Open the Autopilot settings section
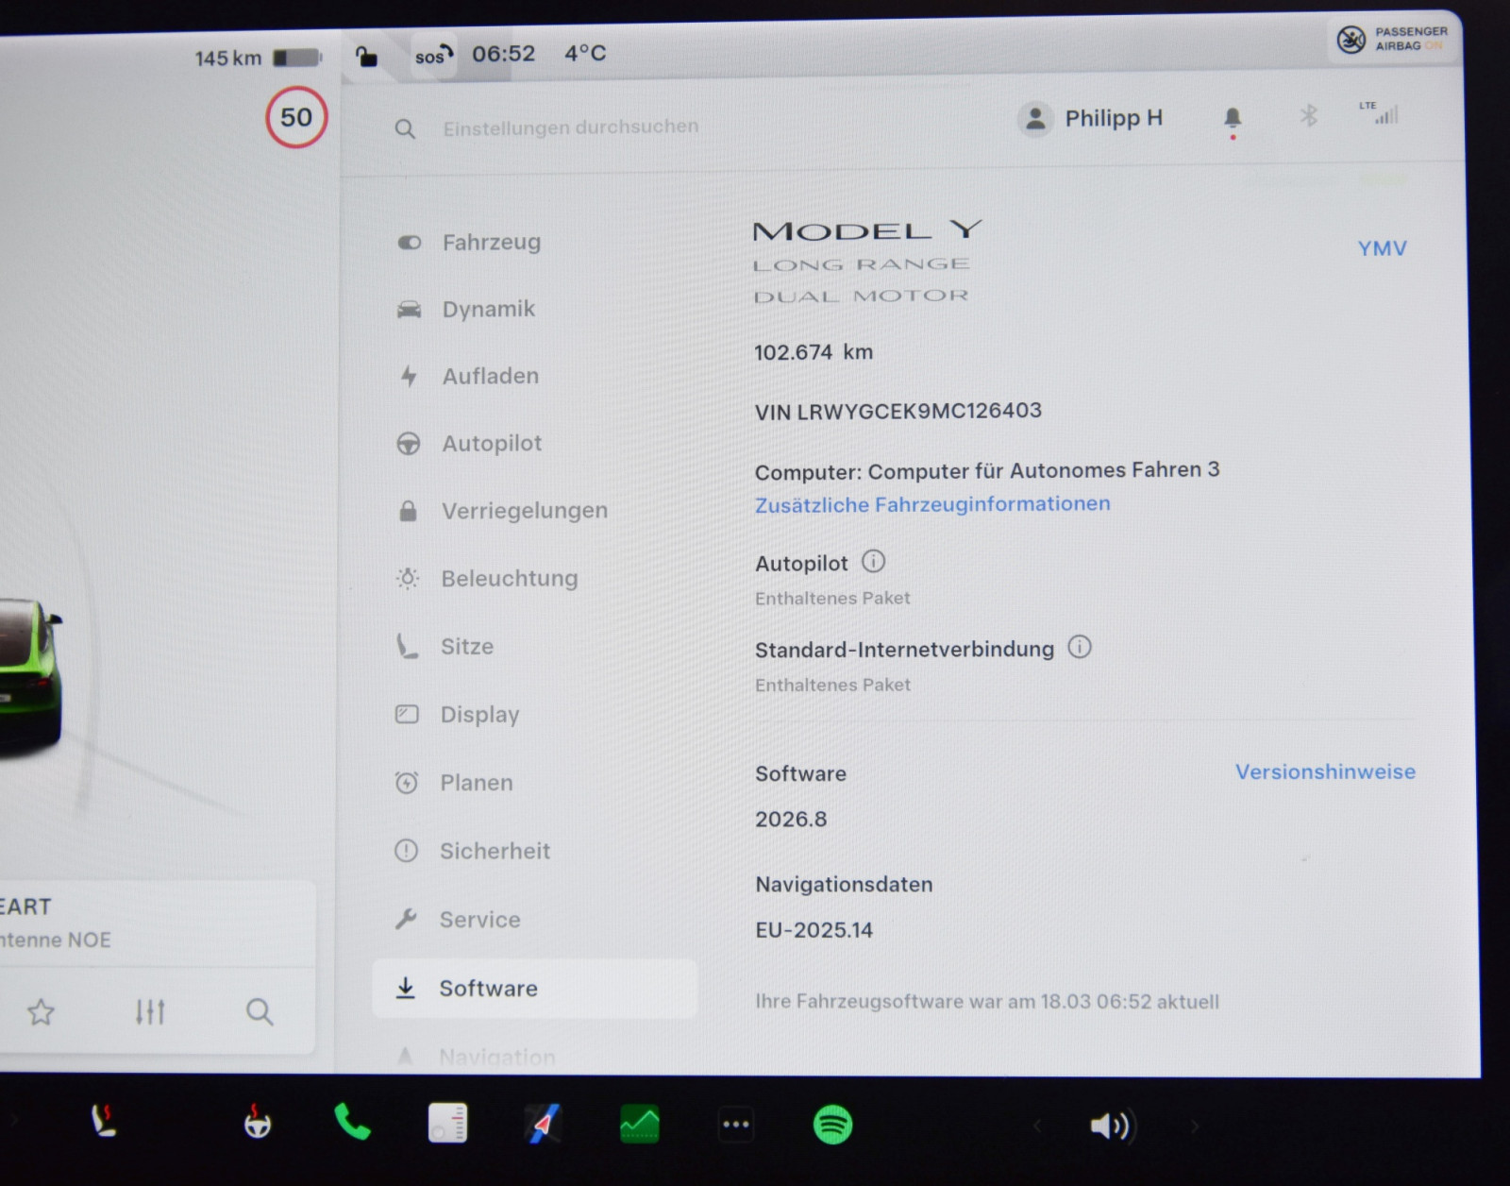1510x1186 pixels. 491,444
